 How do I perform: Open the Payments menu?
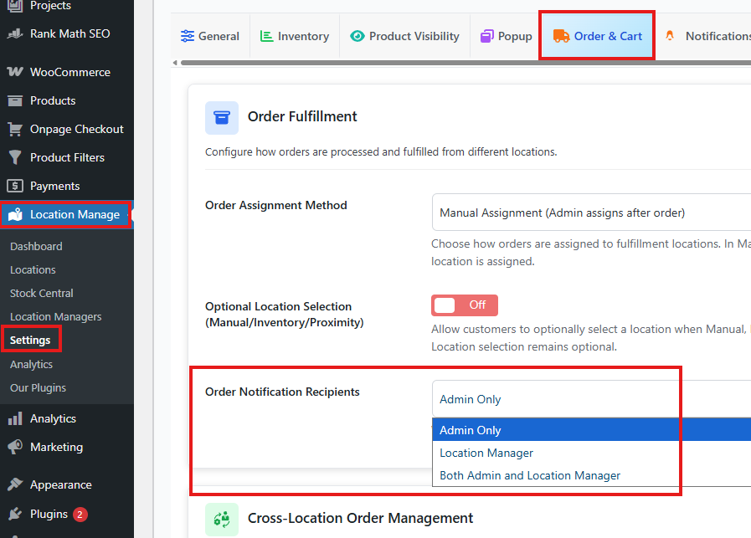click(x=67, y=186)
